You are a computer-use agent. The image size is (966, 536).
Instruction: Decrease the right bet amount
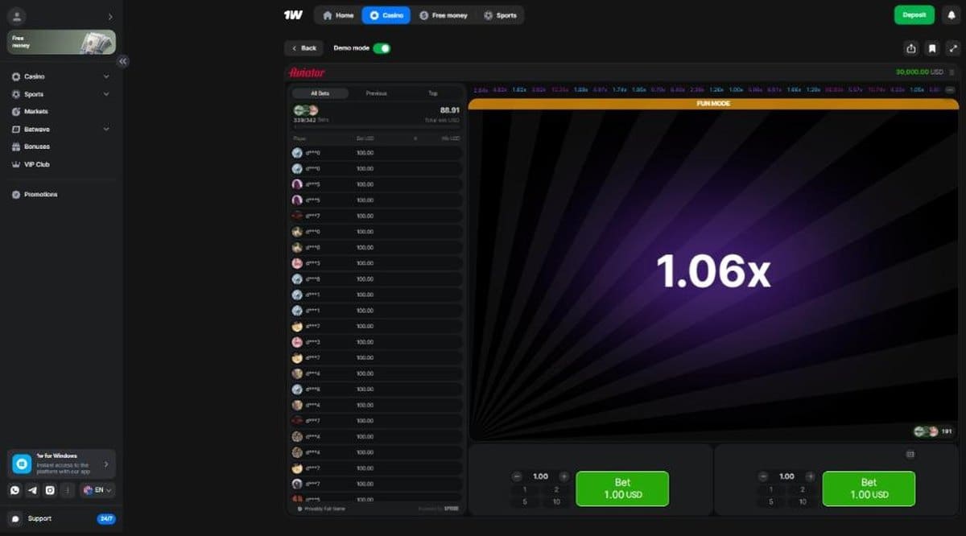(763, 476)
